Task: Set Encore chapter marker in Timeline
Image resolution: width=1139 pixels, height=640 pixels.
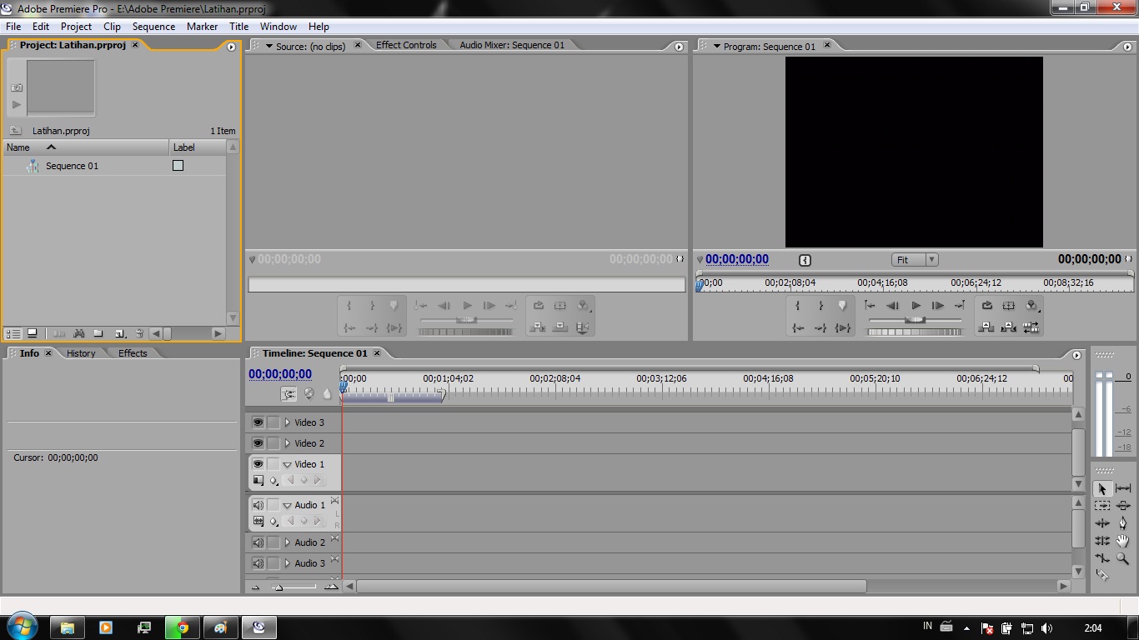Action: (309, 394)
